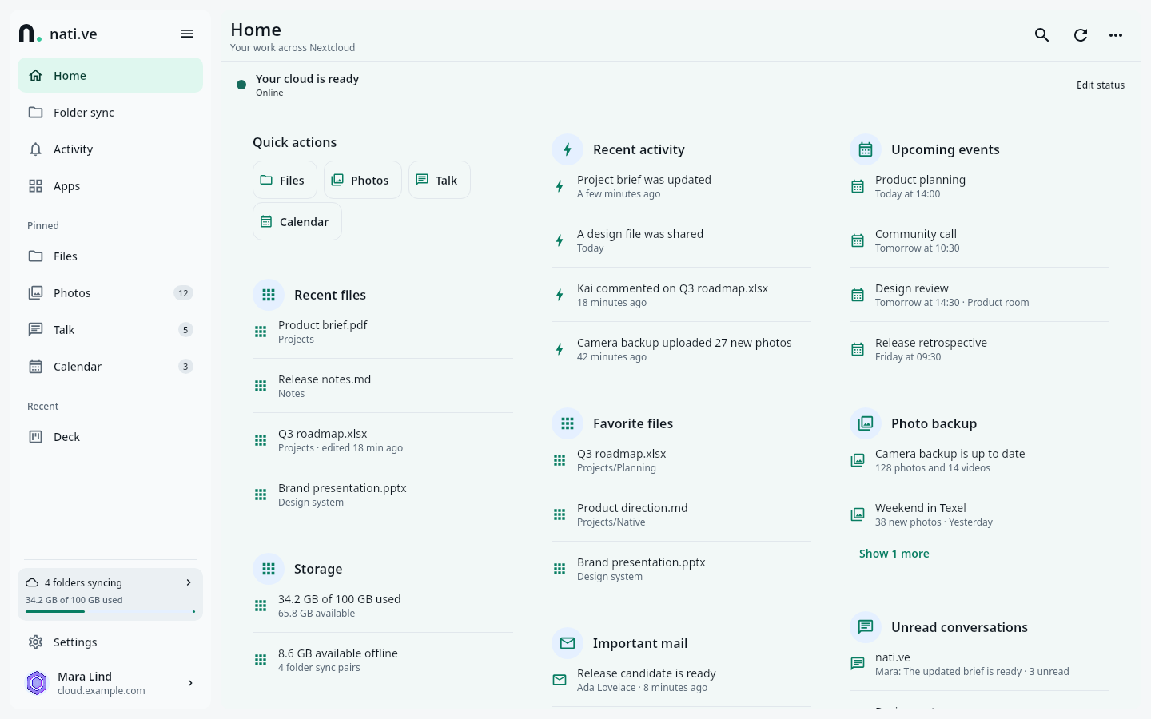Click the Files quick action button
Image resolution: width=1151 pixels, height=719 pixels.
coord(285,180)
